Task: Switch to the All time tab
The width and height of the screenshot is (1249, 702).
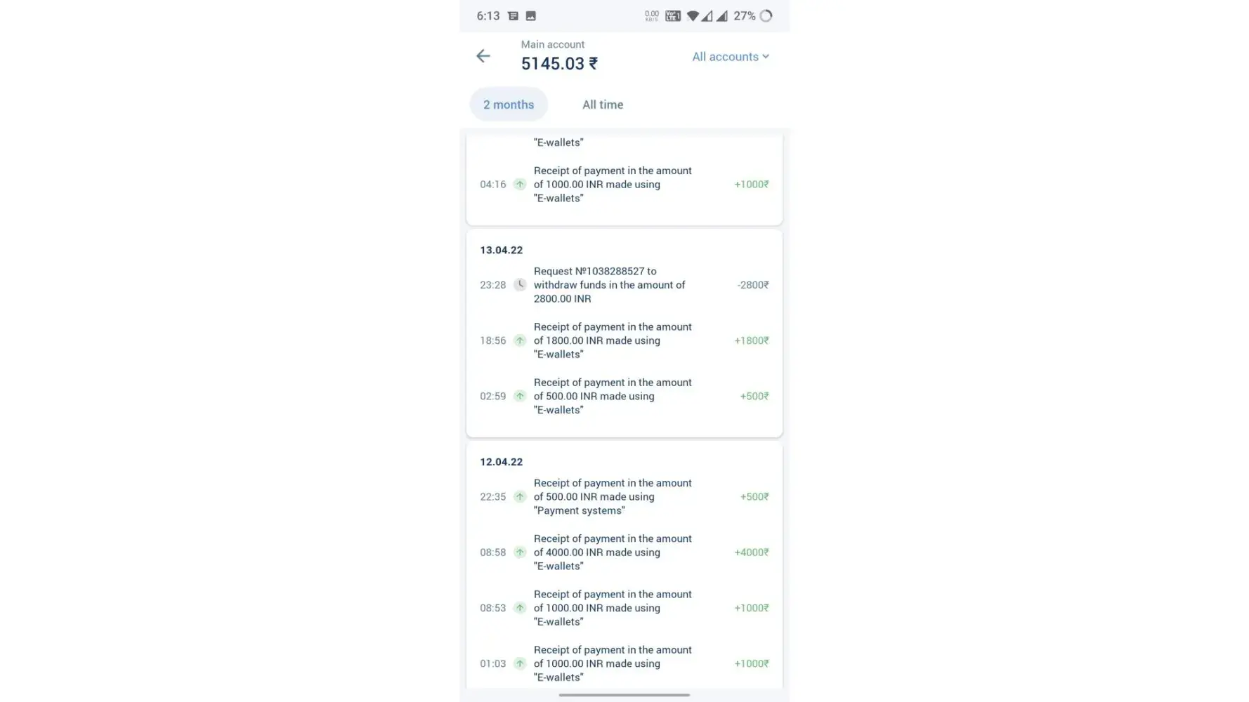Action: pos(603,105)
